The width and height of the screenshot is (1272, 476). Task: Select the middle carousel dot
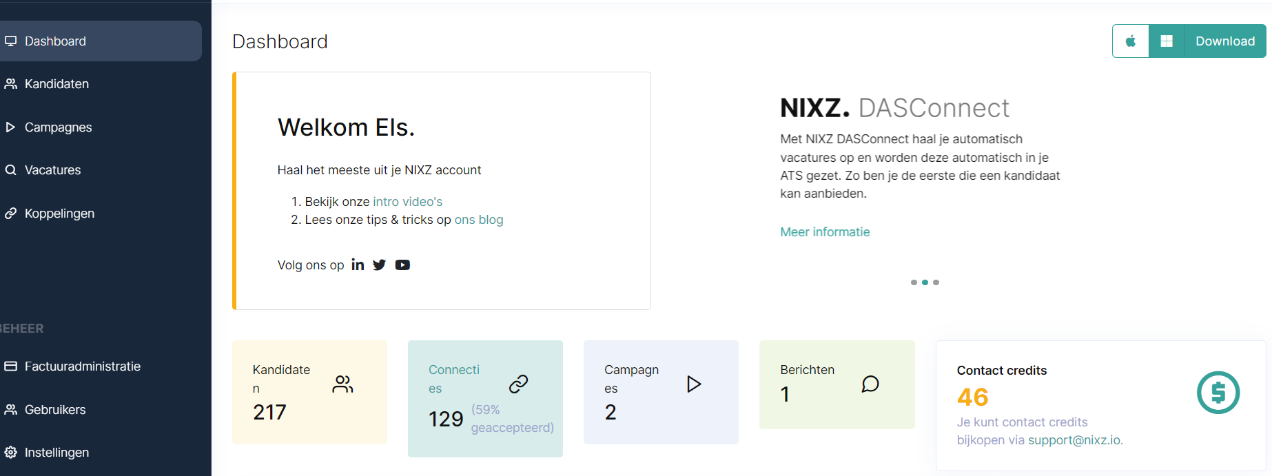tap(925, 282)
